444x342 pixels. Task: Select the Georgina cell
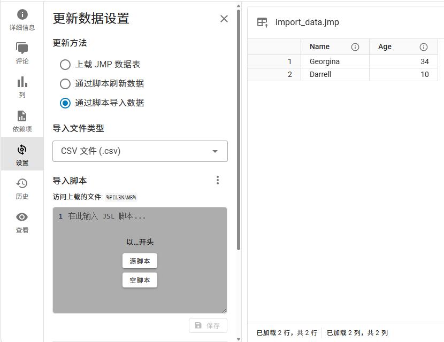[x=335, y=61]
